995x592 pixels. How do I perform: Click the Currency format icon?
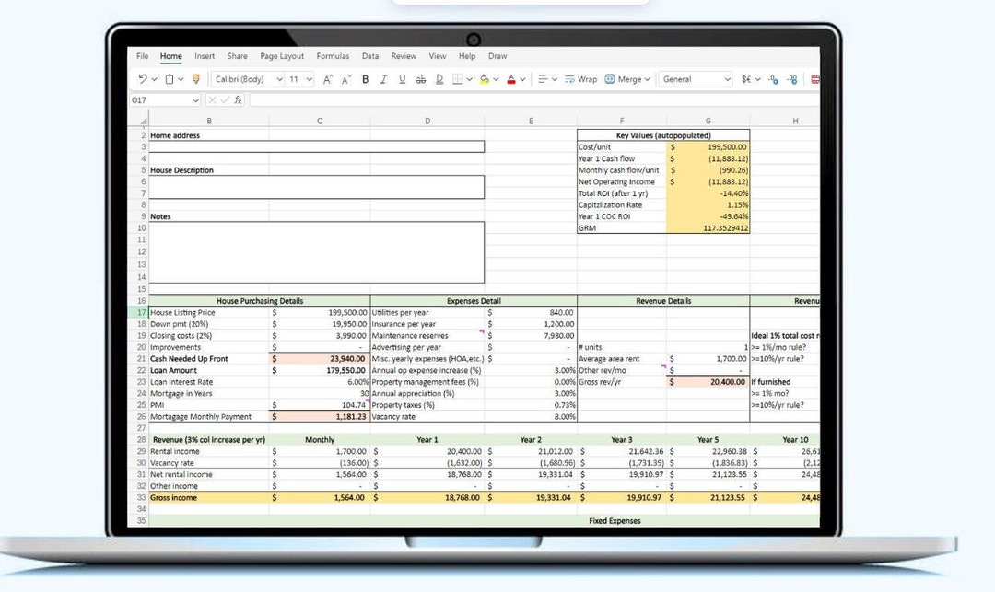(746, 80)
